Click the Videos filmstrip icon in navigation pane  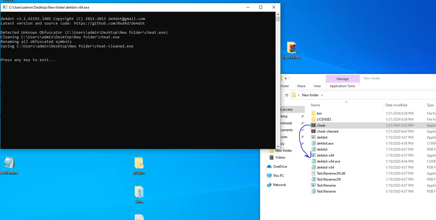coord(272,157)
